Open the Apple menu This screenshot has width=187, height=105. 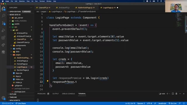click(x=3, y=1)
